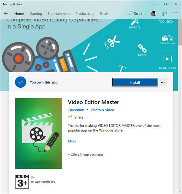
Task: Install Video Editor Master
Action: [x=135, y=82]
